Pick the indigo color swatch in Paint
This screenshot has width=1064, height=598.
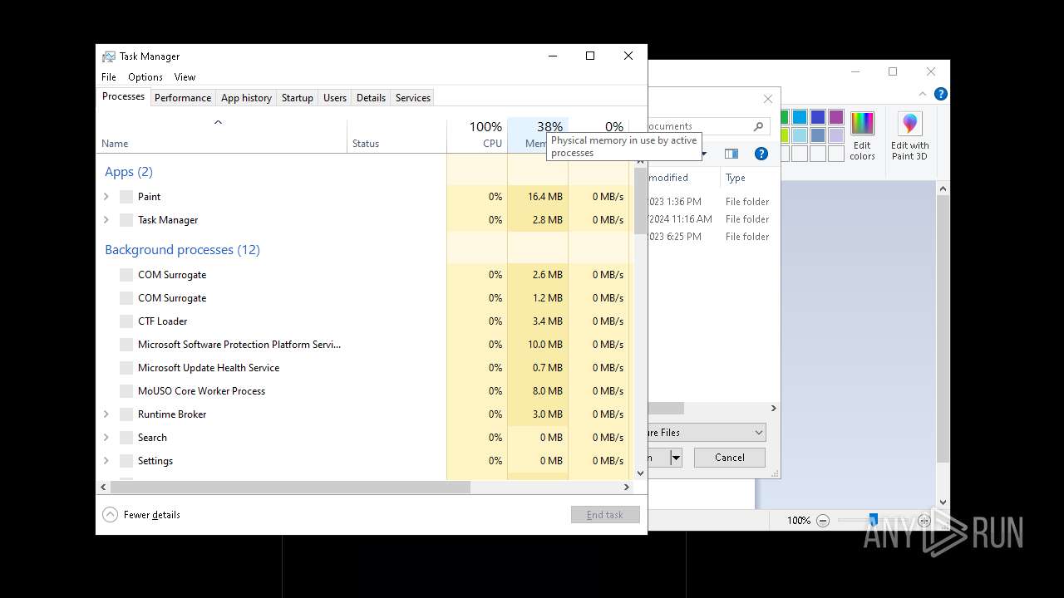point(818,117)
